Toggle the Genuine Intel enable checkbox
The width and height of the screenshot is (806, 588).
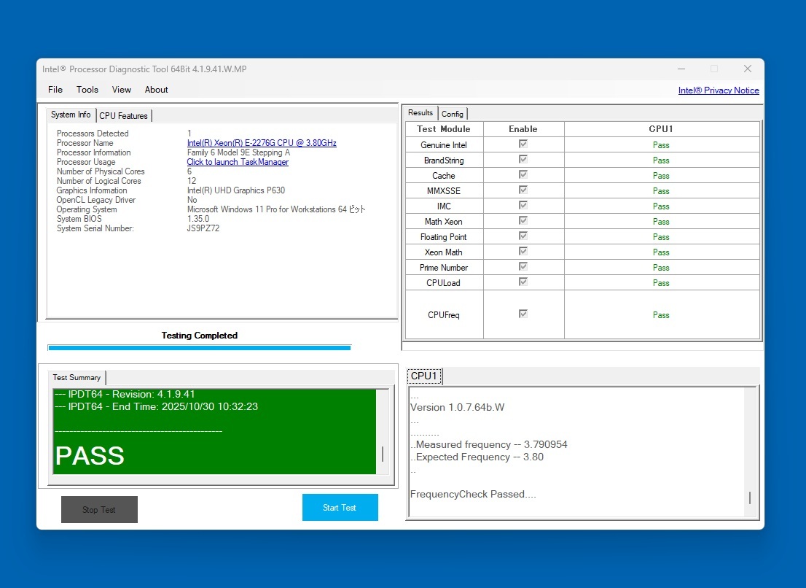(523, 144)
